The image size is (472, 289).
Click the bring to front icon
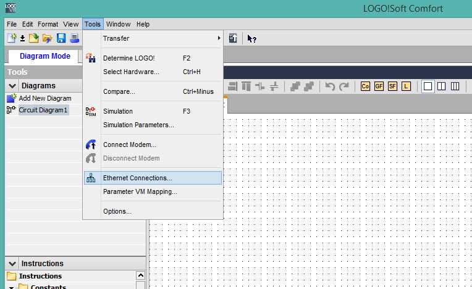pos(295,86)
